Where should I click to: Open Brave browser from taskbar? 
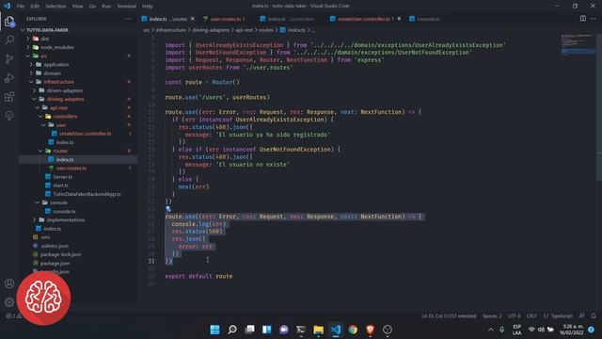[370, 330]
